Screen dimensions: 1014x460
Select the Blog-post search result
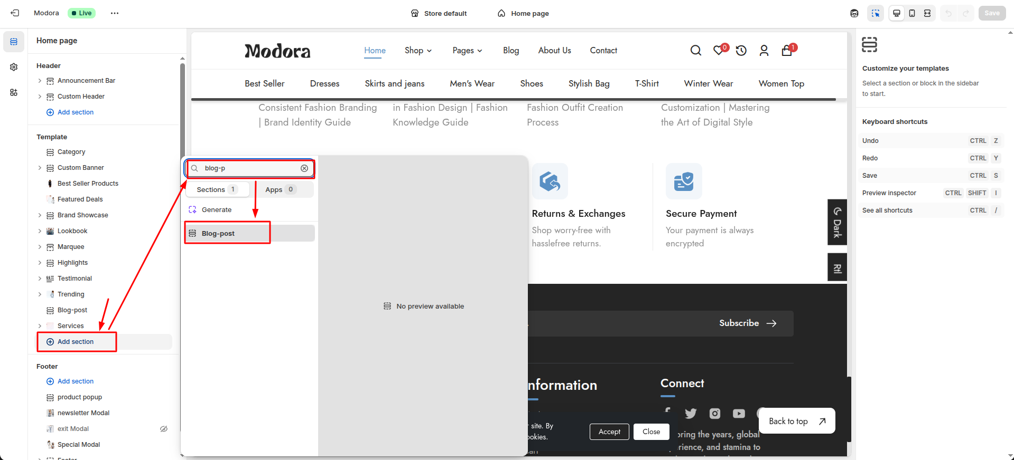coord(250,233)
